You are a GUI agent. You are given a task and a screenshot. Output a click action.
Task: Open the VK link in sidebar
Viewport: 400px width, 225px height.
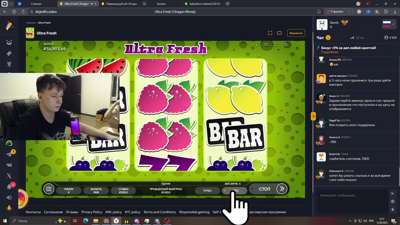click(9, 165)
